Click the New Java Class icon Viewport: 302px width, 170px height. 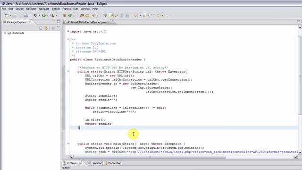70,16
